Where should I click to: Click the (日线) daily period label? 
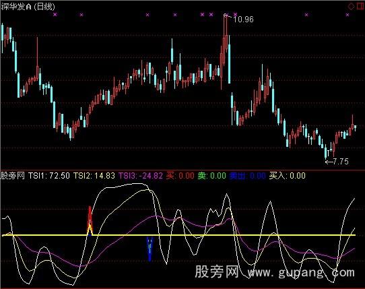pos(44,7)
